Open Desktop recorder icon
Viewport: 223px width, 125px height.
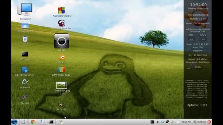(x=62, y=23)
